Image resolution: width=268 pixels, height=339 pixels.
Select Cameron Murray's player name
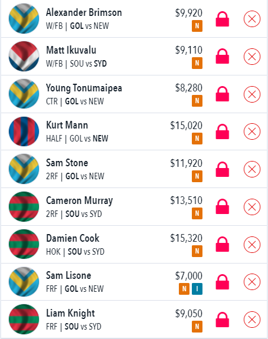point(80,200)
